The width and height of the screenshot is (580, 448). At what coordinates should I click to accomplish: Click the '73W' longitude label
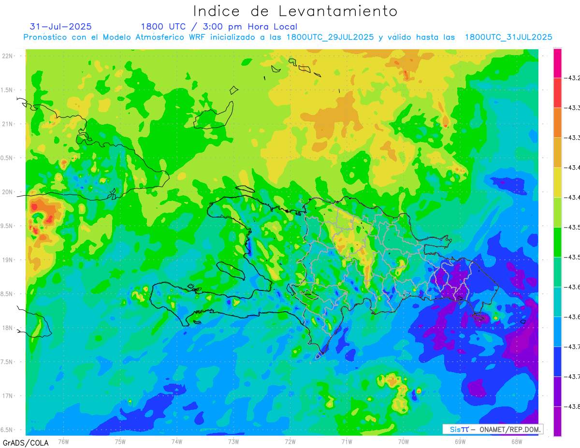(233, 441)
